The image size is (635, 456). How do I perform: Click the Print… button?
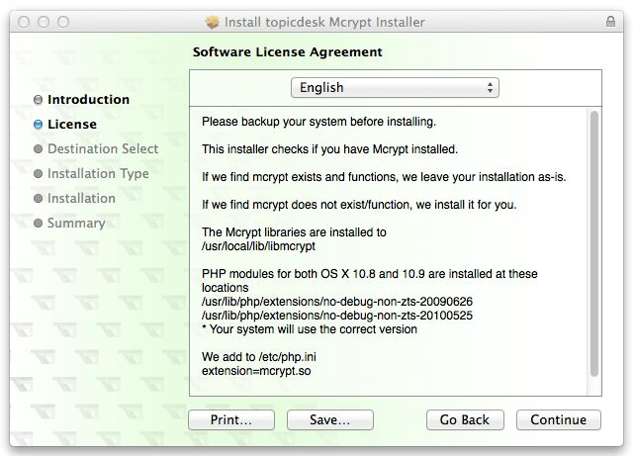(x=231, y=419)
